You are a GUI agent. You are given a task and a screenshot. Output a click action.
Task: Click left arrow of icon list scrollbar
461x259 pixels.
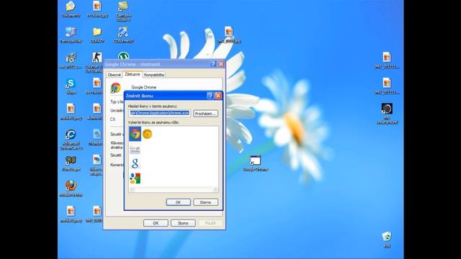click(132, 190)
